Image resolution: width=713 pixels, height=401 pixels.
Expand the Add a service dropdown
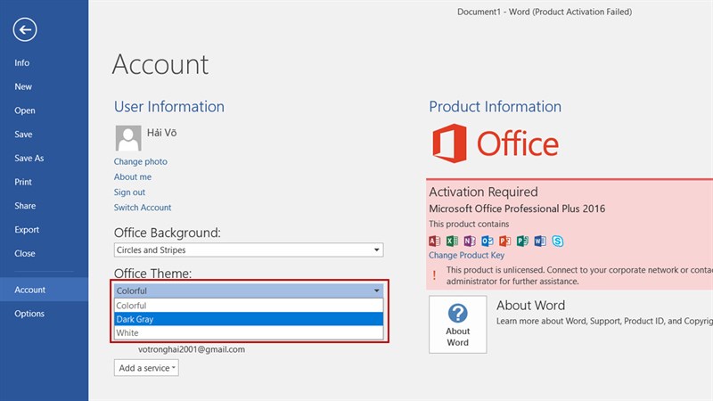[146, 368]
